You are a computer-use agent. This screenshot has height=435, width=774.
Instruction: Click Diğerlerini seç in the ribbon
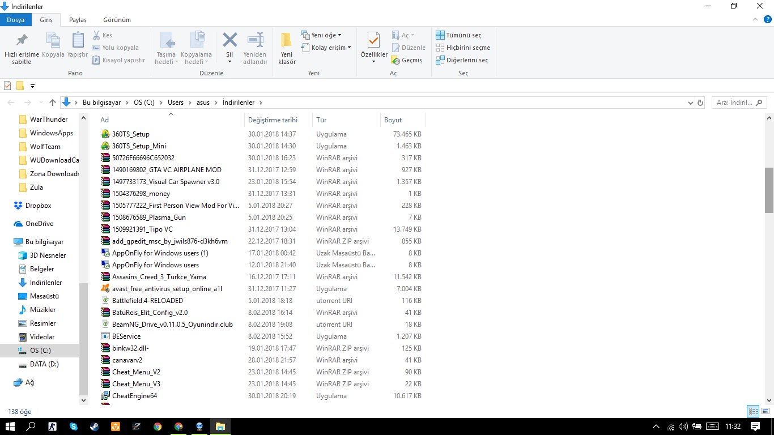462,60
